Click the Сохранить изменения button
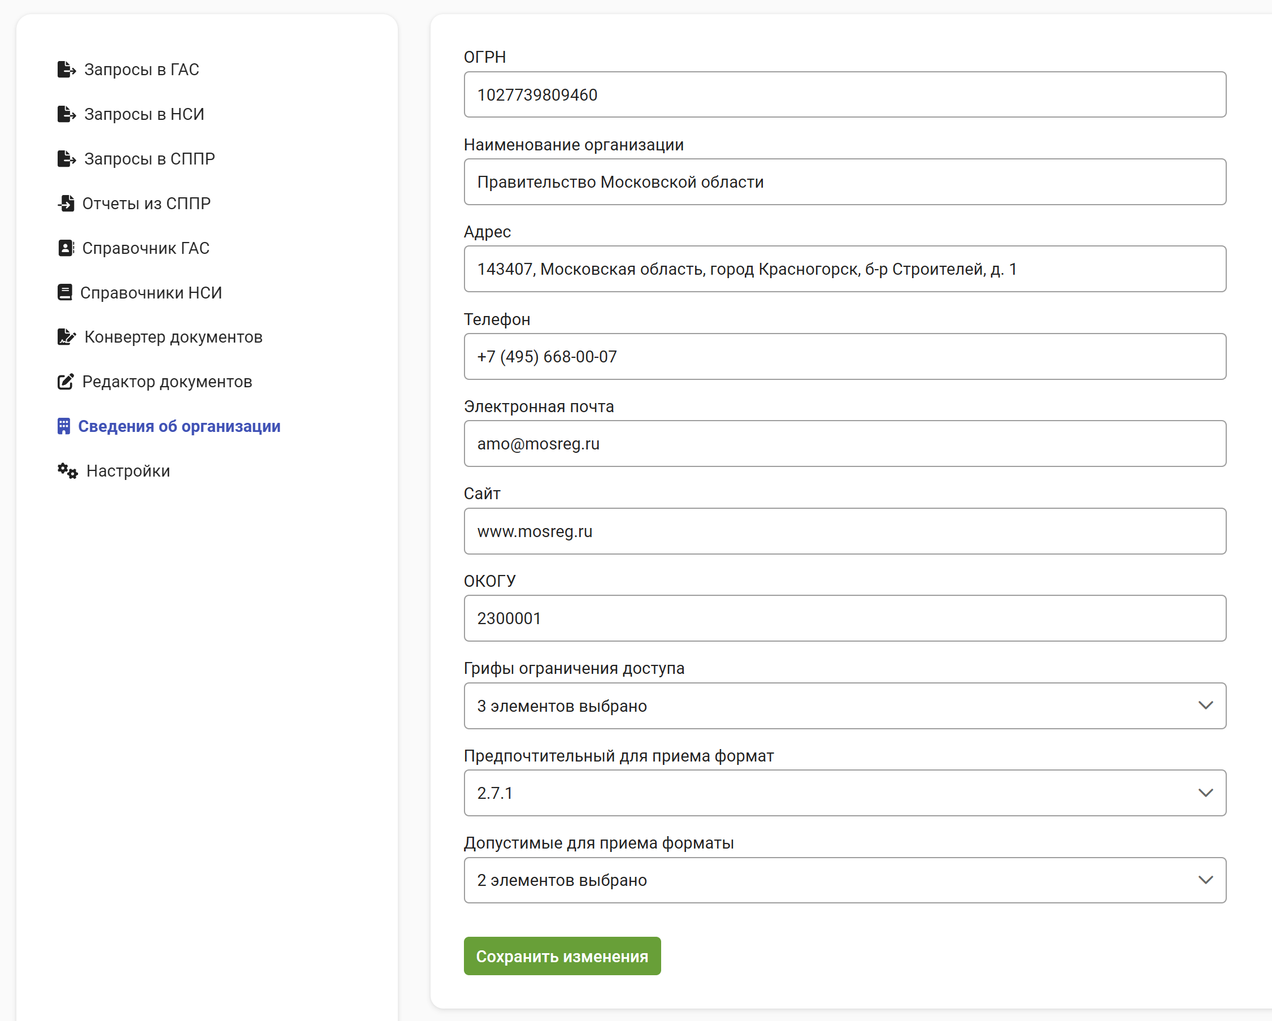This screenshot has height=1021, width=1272. click(562, 956)
